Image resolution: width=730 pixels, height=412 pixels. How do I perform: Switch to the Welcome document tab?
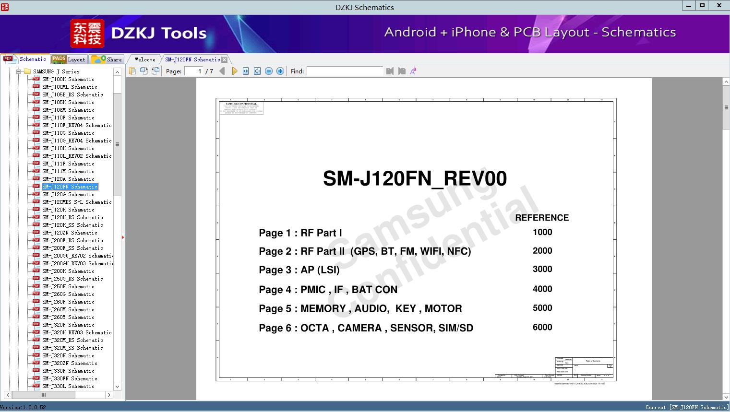click(145, 59)
